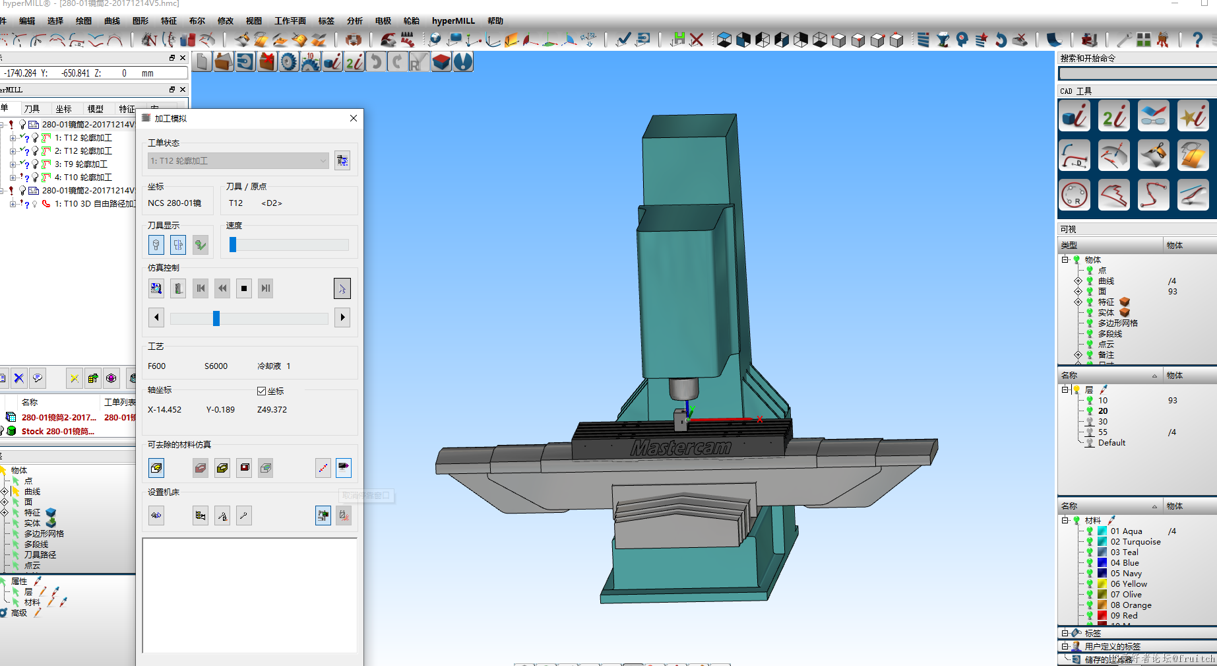Expand 1: T10 3D 自由路径加工 node
Image resolution: width=1217 pixels, height=666 pixels.
13,204
